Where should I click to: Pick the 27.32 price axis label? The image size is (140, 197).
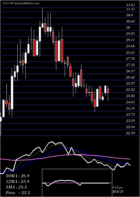(130, 65)
